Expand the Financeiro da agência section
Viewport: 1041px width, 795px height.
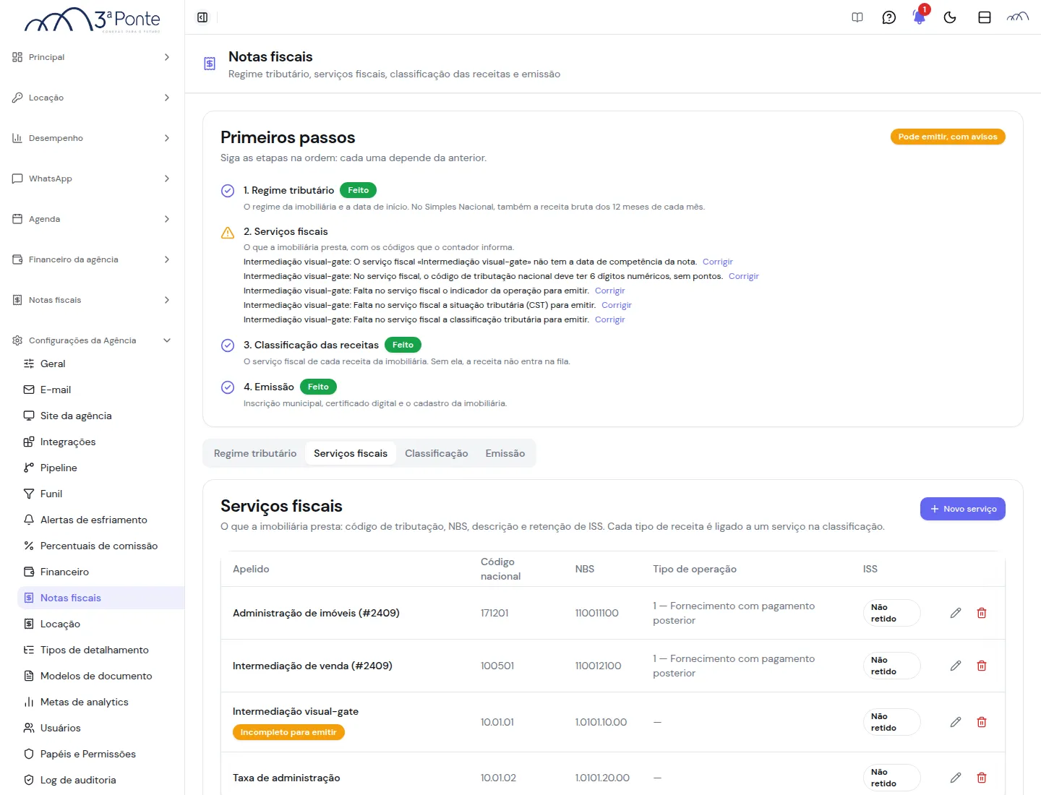point(92,259)
